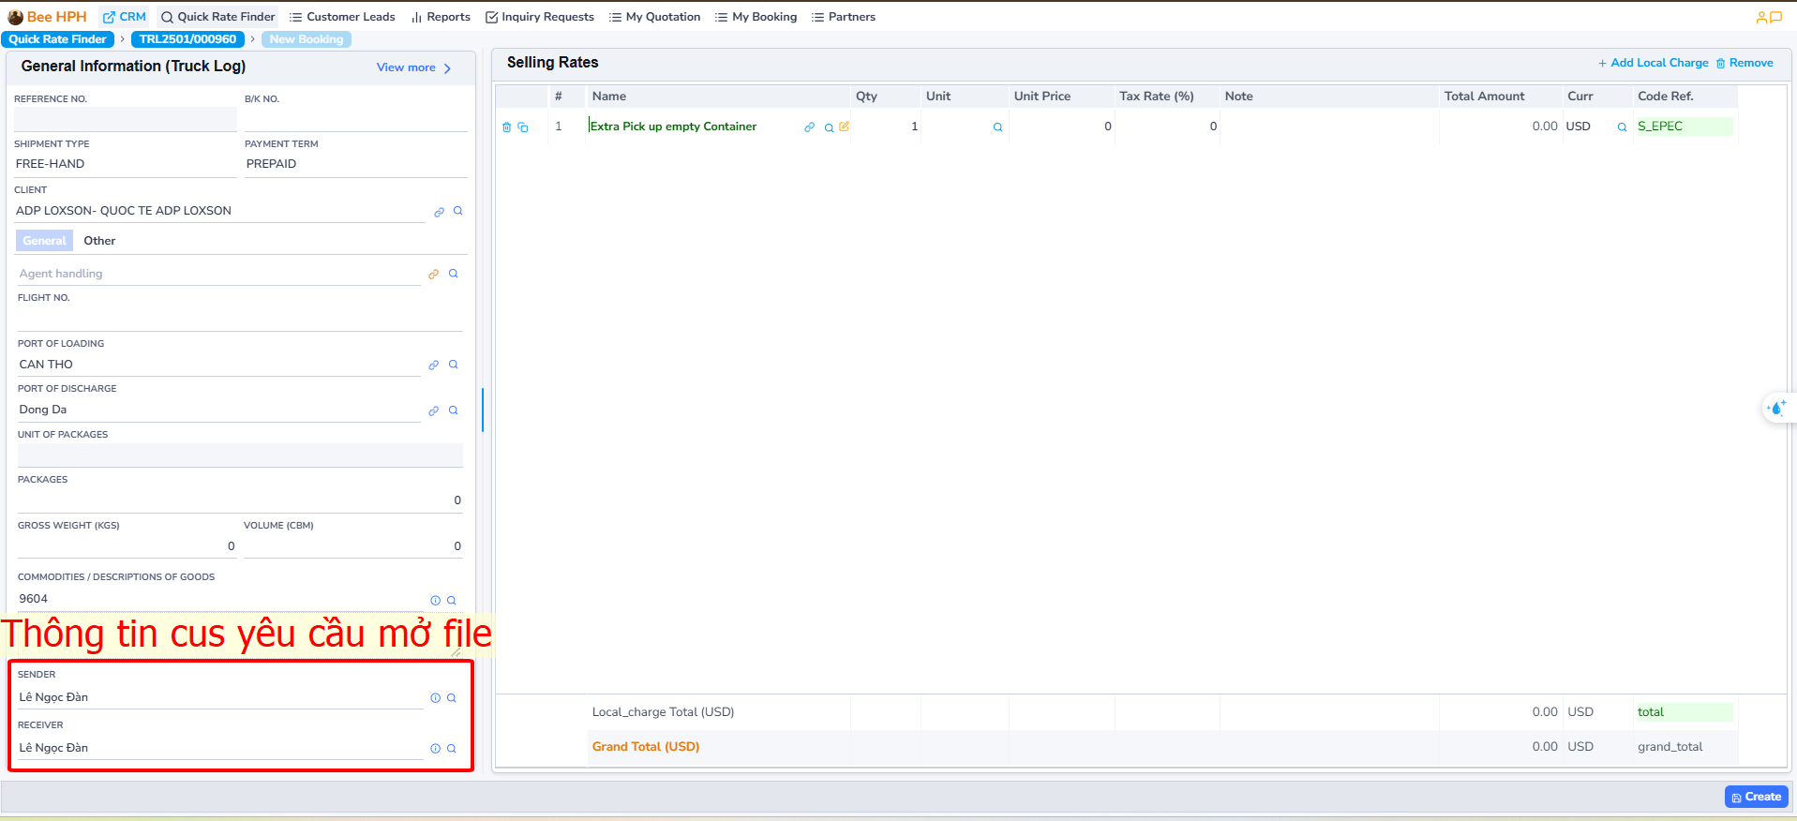Viewport: 1797px width, 821px height.
Task: Open Inquiry Requests
Action: tap(540, 17)
